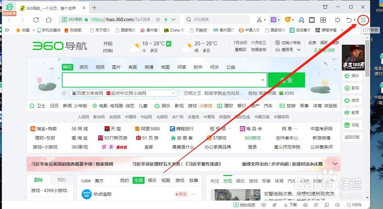Screen dimensions: 383x209
Task: Expand the news headline banner chevron
Action: click(x=335, y=164)
